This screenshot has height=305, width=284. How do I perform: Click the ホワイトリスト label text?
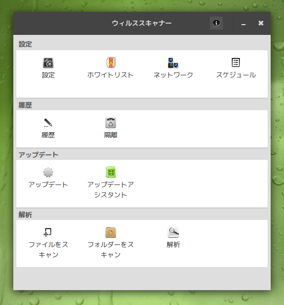coord(110,75)
